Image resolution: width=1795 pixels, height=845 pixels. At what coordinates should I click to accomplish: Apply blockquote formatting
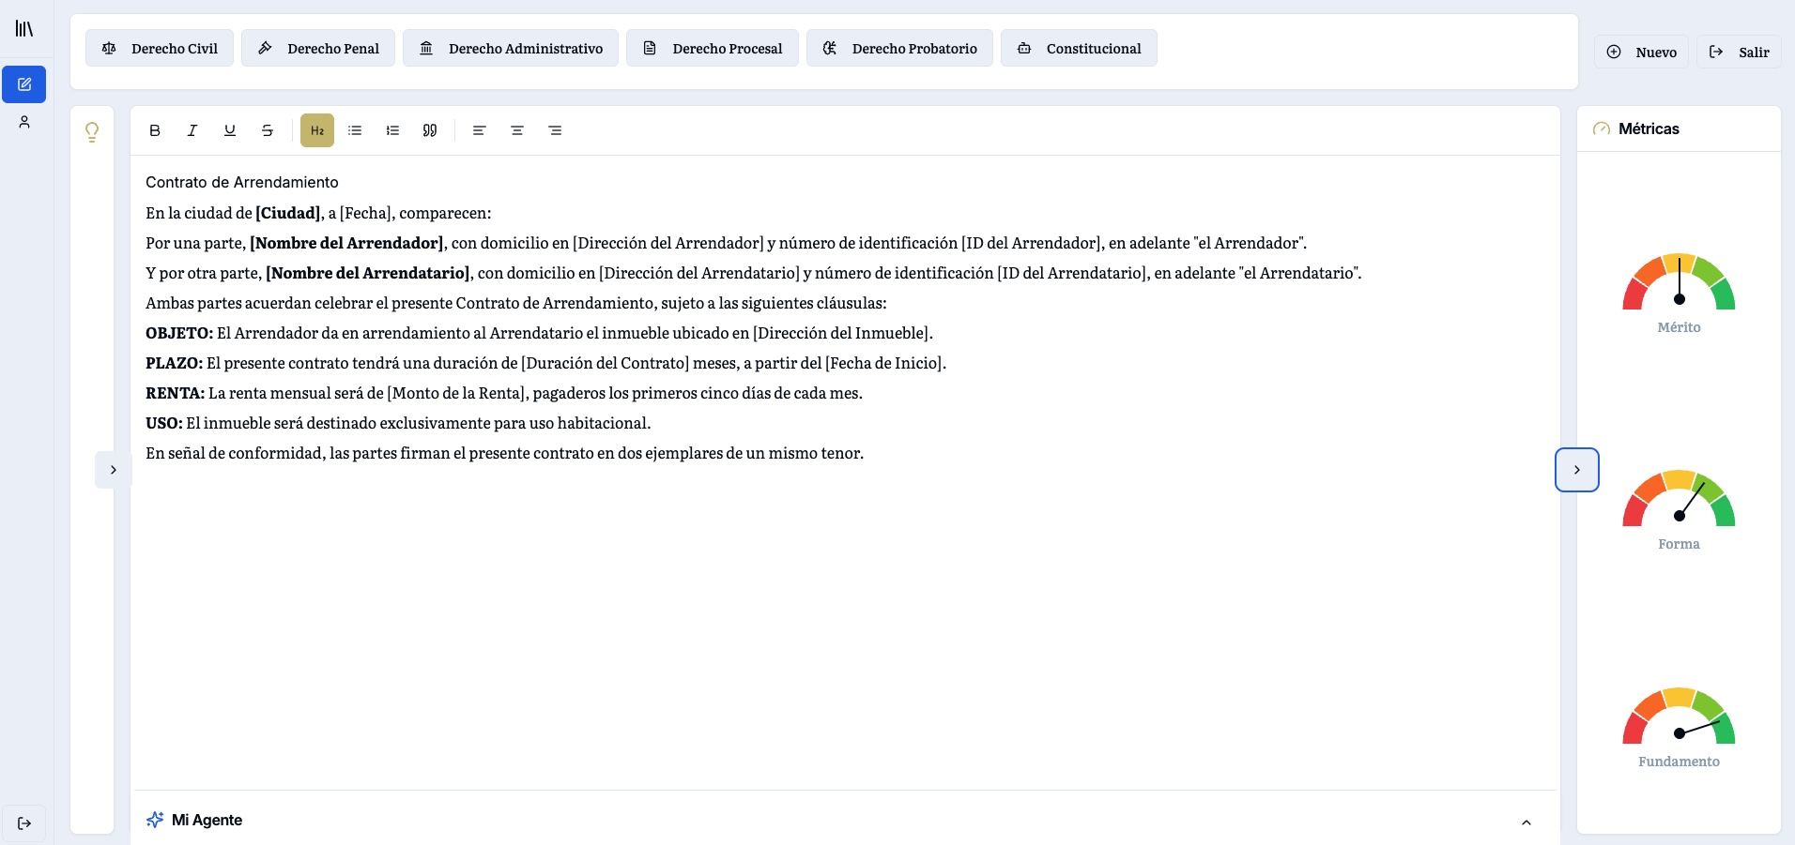(x=429, y=130)
